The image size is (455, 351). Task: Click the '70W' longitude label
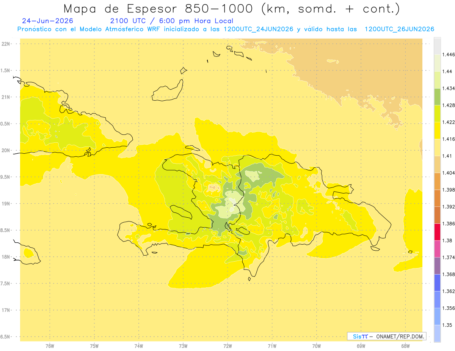click(x=317, y=346)
